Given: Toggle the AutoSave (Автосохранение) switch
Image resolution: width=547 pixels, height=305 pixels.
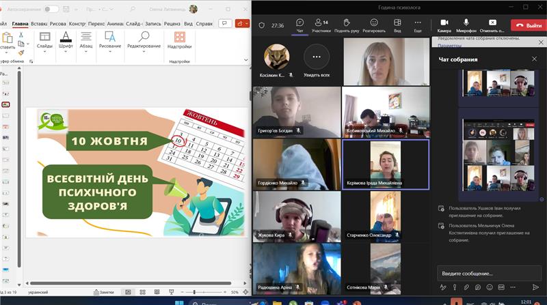Looking at the screenshot, I should pos(51,10).
